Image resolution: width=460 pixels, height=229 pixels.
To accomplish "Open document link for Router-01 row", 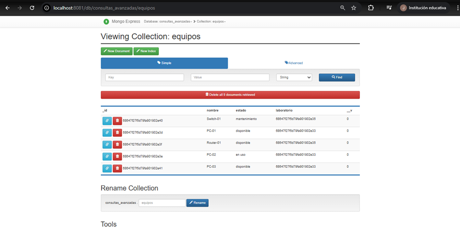I will pos(107,144).
